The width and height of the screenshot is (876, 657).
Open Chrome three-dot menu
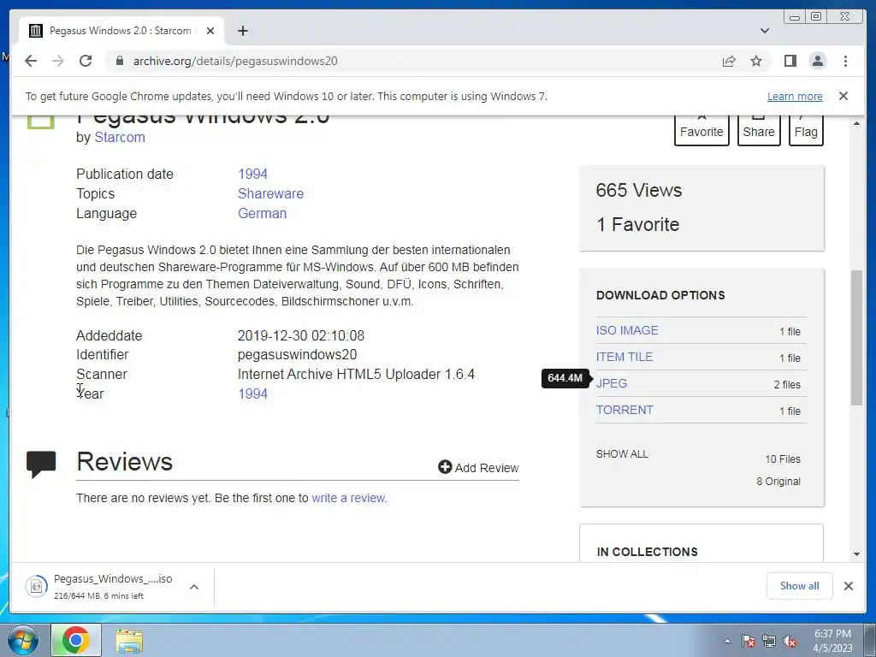click(x=845, y=61)
